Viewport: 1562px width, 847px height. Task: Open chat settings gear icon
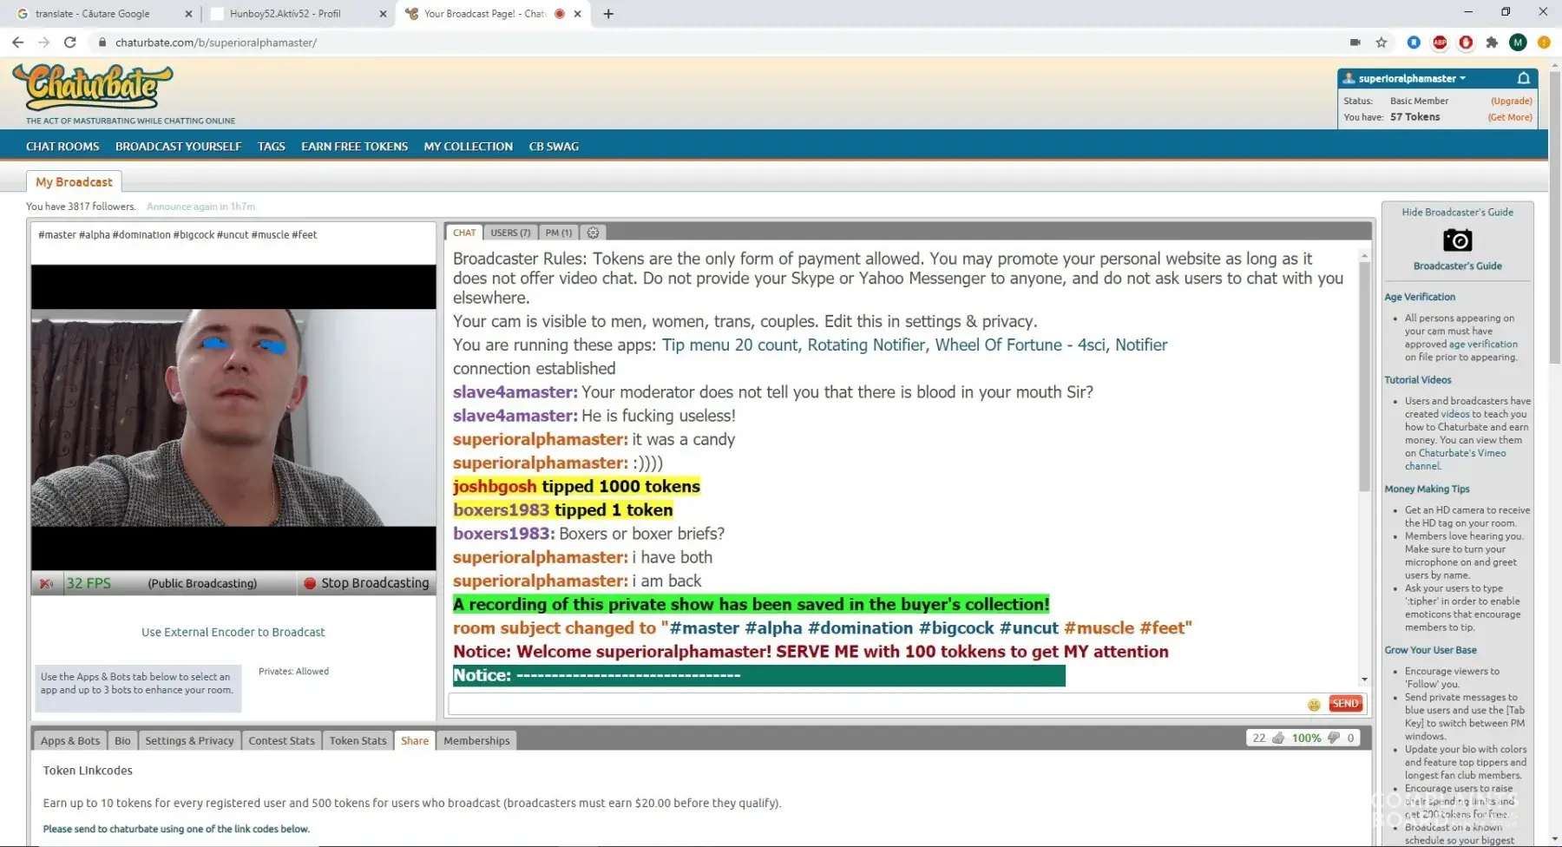click(x=593, y=233)
